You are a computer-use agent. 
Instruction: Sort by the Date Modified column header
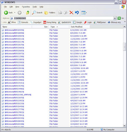79,27
